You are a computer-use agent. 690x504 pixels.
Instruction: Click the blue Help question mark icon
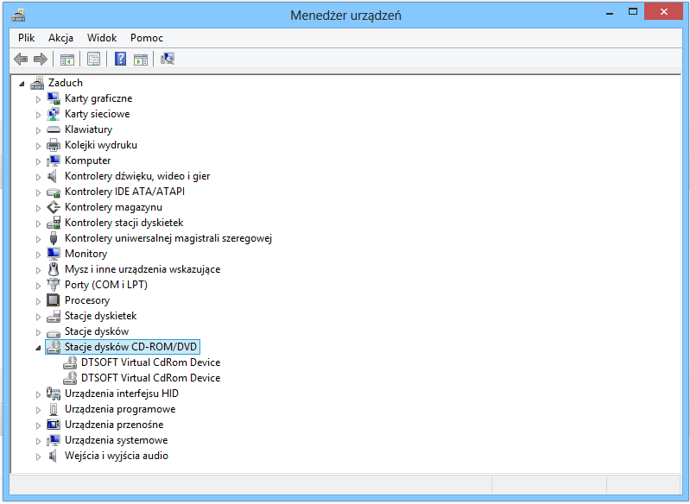click(120, 59)
